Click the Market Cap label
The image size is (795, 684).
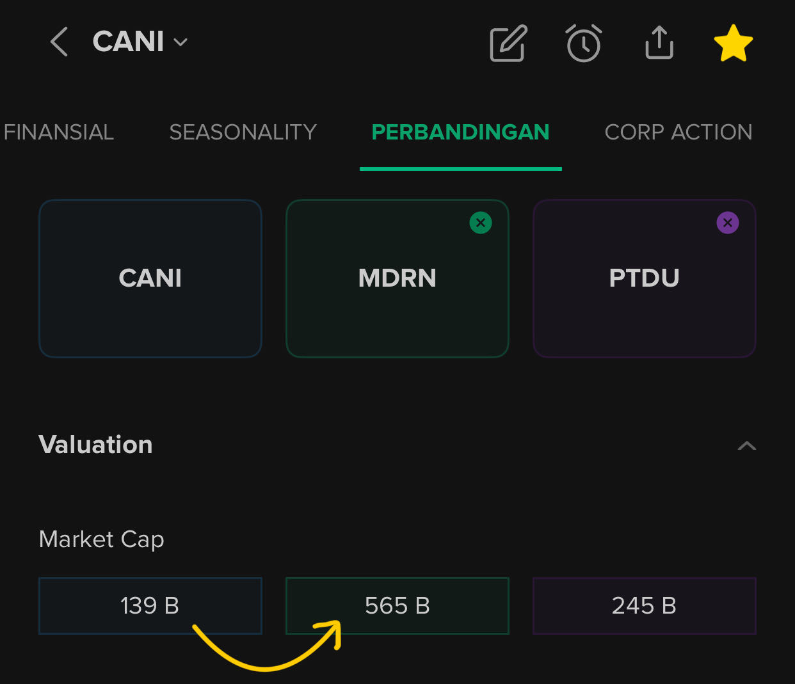pyautogui.click(x=102, y=539)
